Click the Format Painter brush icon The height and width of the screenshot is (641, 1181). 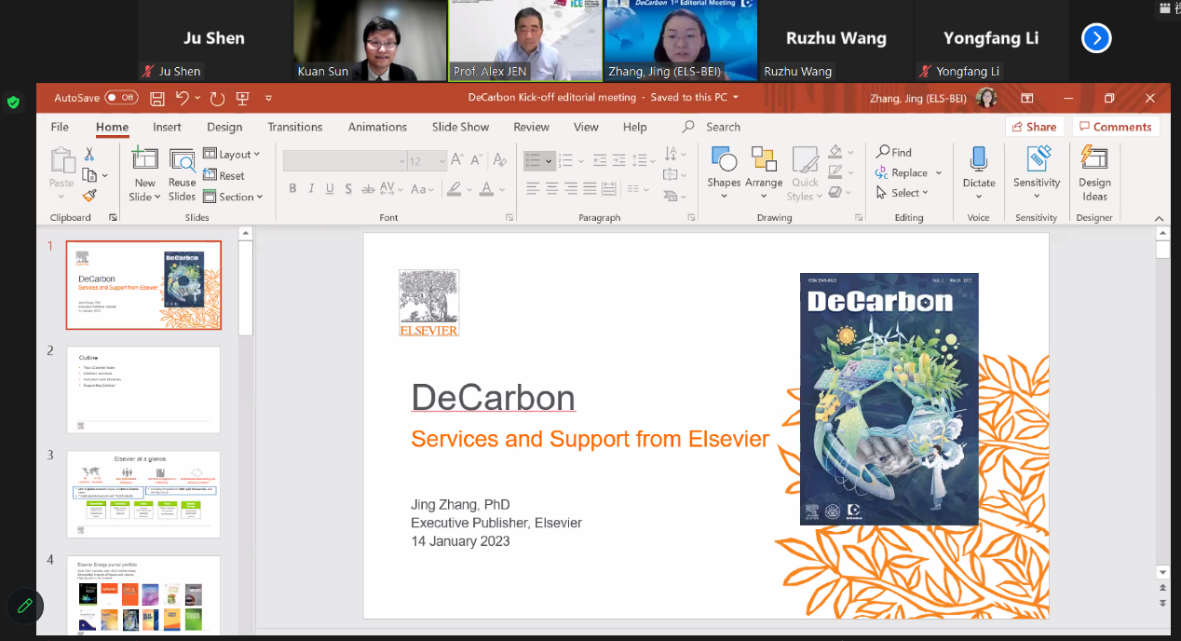pyautogui.click(x=90, y=195)
